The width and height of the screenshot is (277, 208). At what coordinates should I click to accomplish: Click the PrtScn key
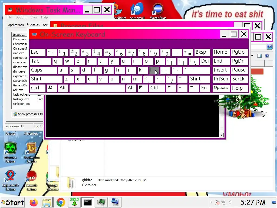coord(221,79)
